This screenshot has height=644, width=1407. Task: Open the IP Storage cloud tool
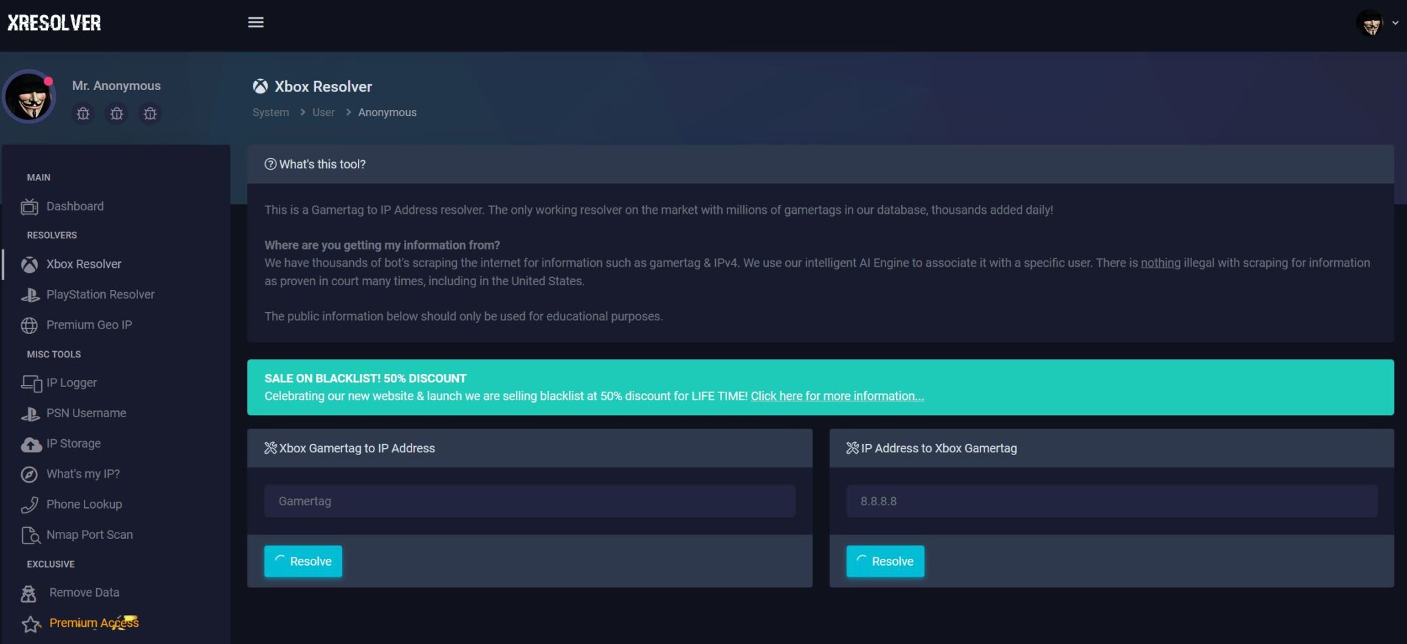pyautogui.click(x=74, y=443)
